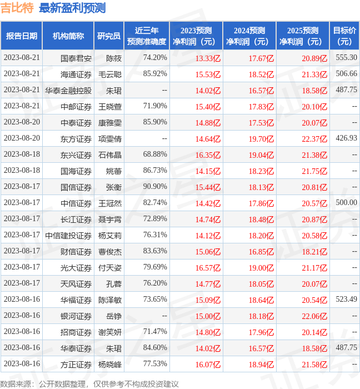The height and width of the screenshot is (389, 360).
Task: Click analyst name 陈筱
Action: click(x=114, y=58)
